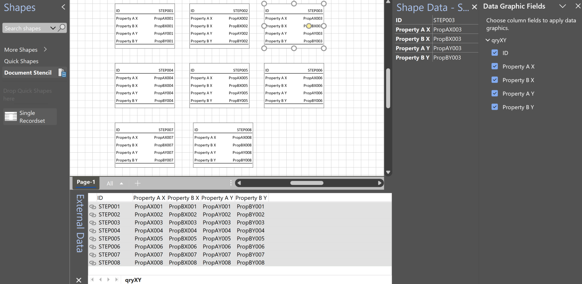
Task: Open Quick Shapes stencil
Action: [x=21, y=61]
